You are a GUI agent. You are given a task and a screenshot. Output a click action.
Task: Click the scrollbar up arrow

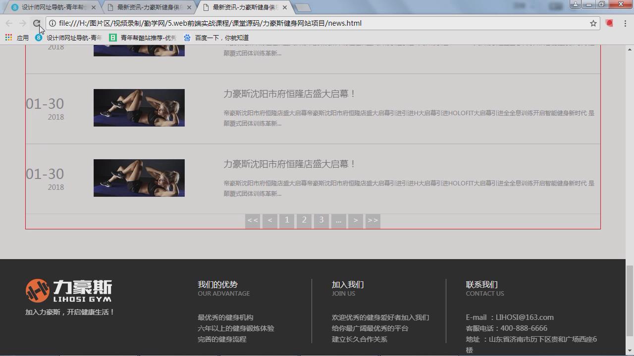tap(630, 49)
